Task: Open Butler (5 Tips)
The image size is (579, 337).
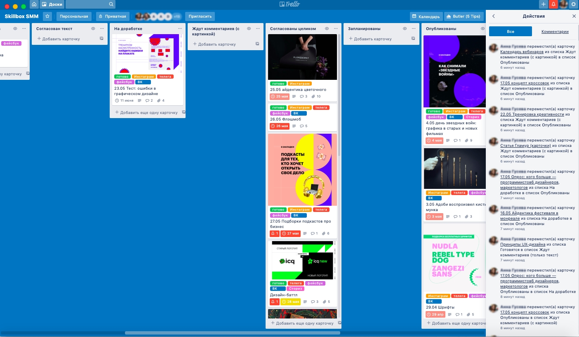Action: [x=463, y=16]
